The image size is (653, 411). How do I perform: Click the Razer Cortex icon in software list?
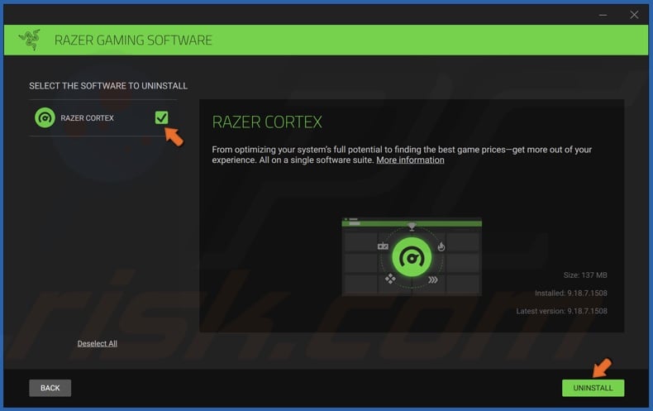[45, 118]
